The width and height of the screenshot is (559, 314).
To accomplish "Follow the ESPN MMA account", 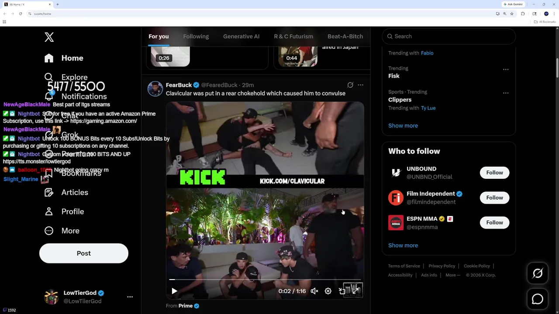I will [495, 222].
